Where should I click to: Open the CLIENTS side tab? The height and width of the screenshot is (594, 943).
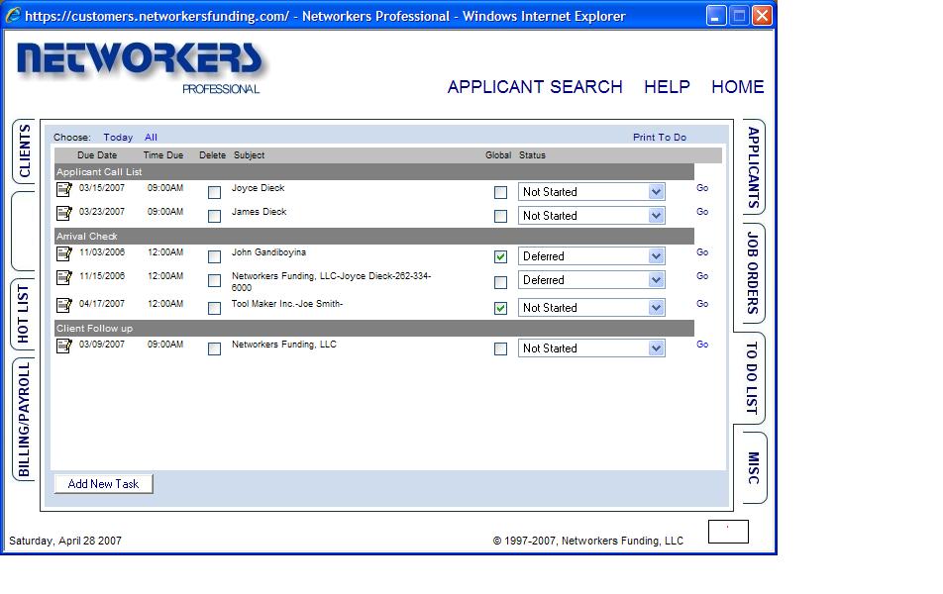[24, 150]
